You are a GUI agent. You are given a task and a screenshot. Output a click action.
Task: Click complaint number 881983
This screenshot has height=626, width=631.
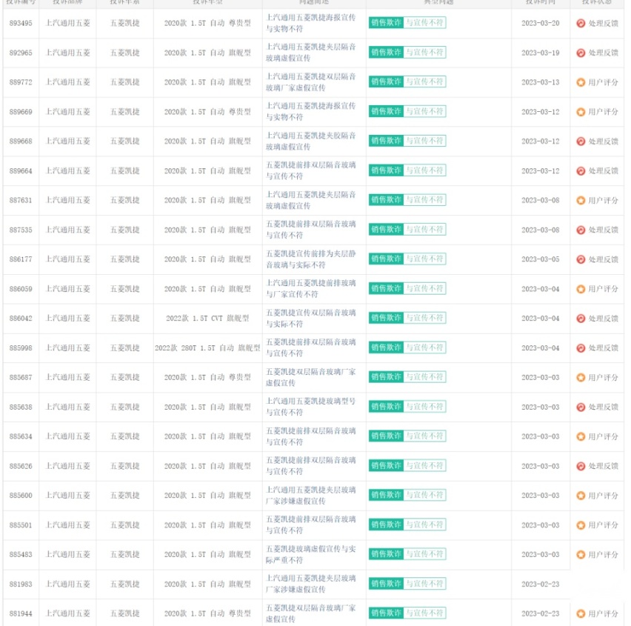pos(21,584)
